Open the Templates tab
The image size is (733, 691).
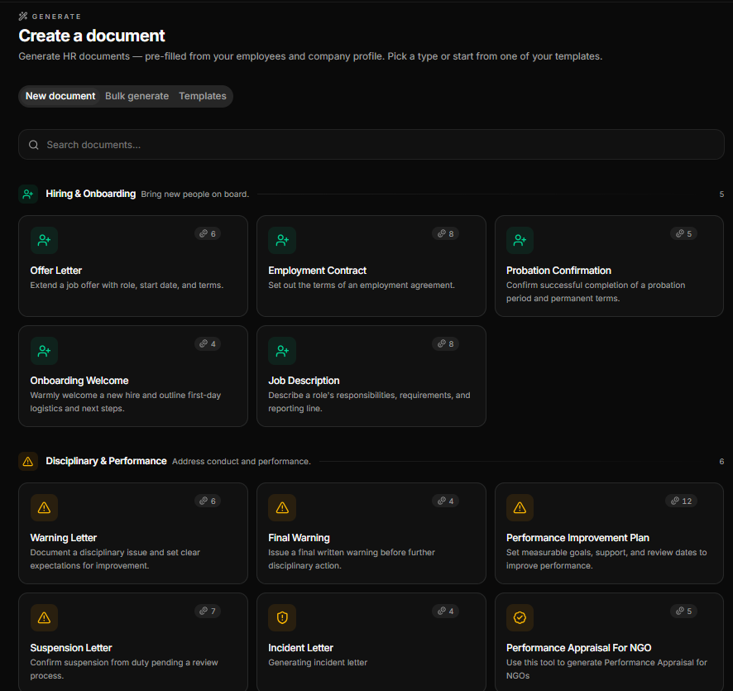pyautogui.click(x=203, y=96)
